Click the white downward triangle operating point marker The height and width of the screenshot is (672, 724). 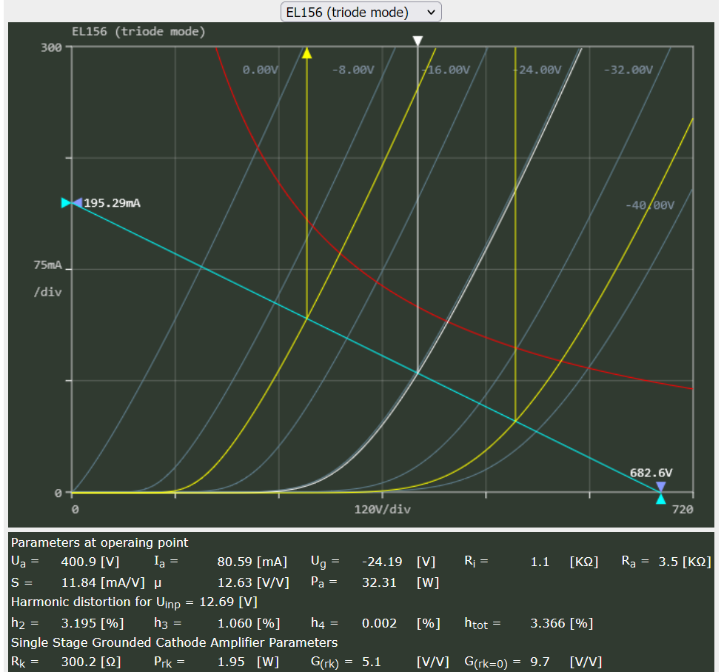click(x=418, y=41)
